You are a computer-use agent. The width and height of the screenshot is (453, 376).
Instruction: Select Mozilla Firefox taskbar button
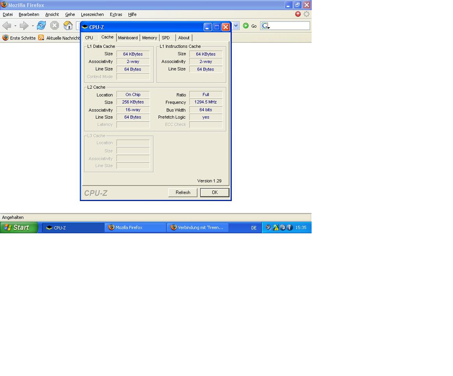[136, 227]
